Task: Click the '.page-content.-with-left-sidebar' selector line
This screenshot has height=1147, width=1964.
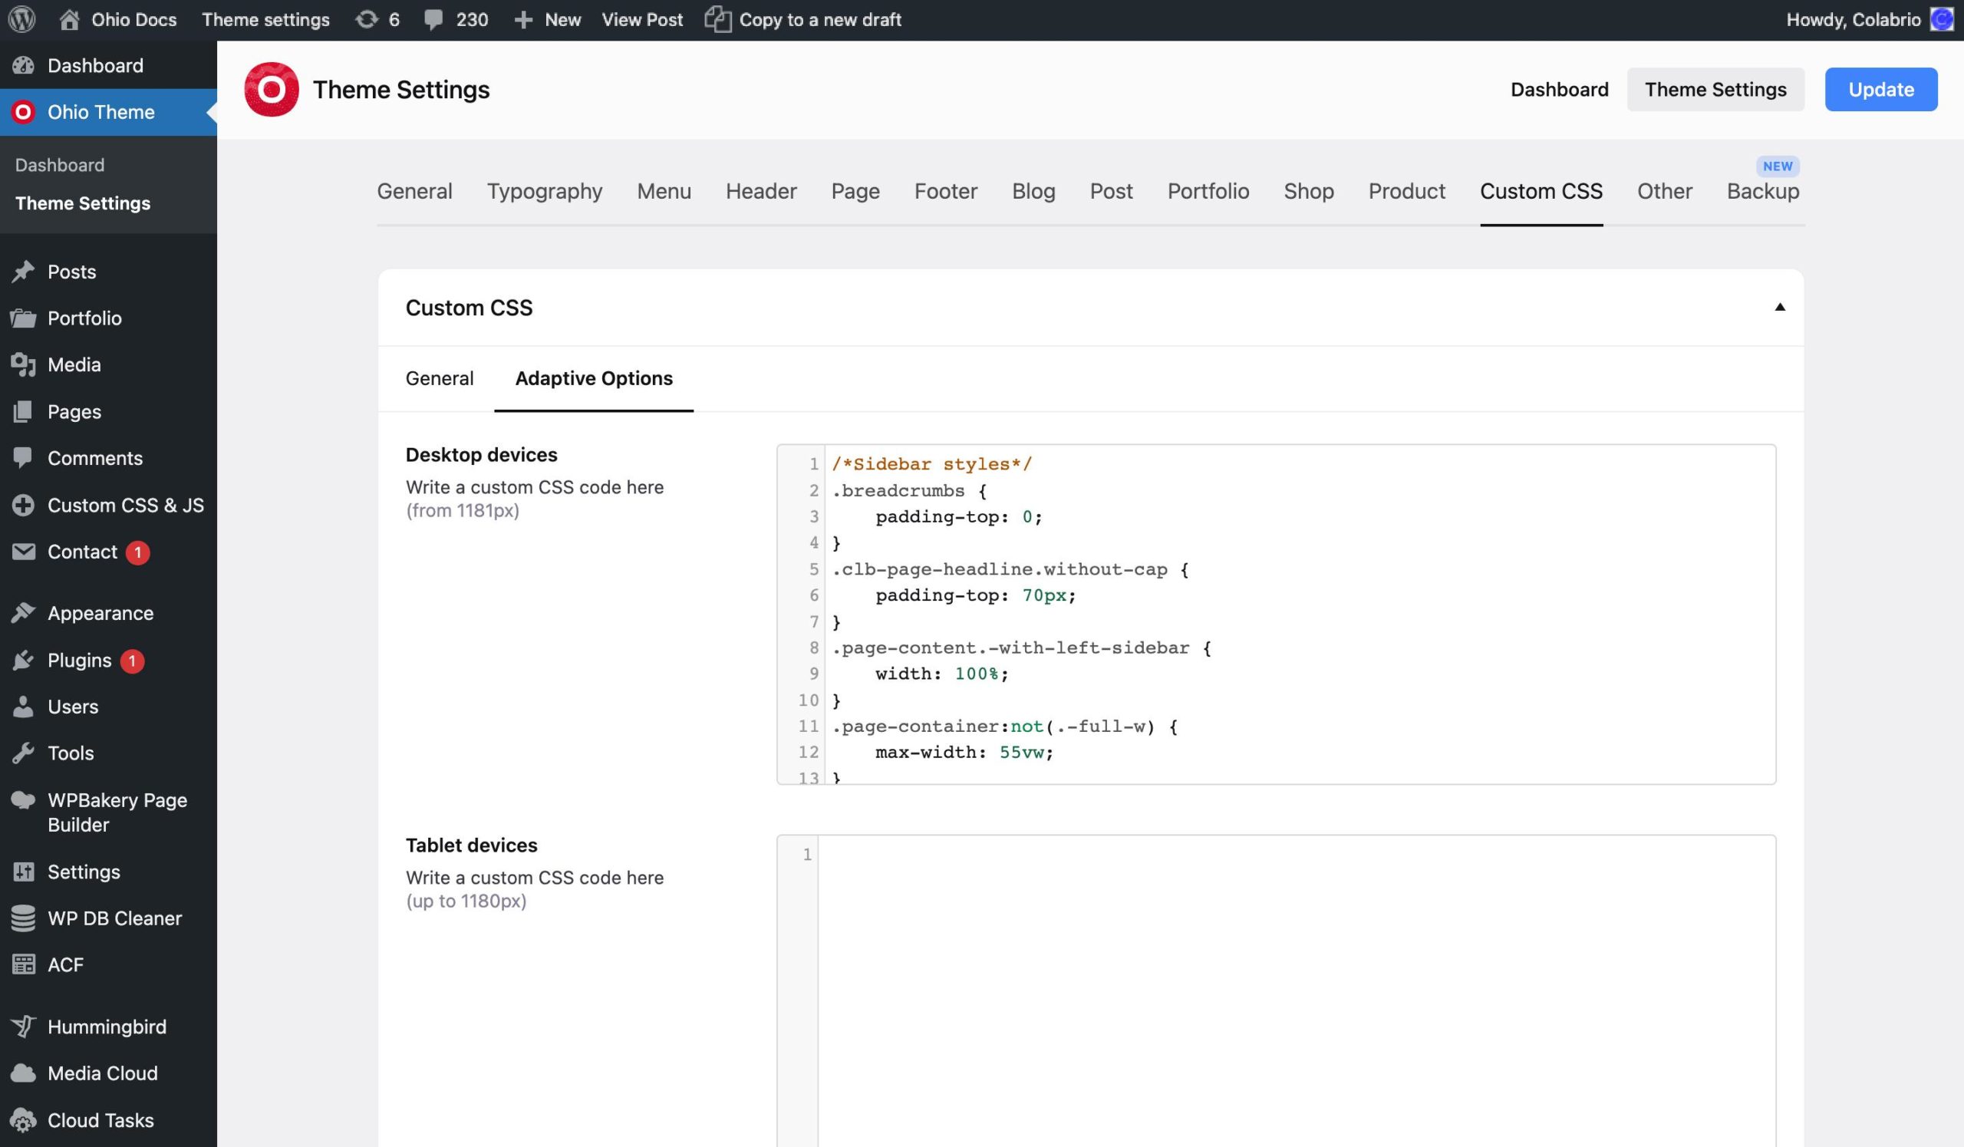Action: pos(1021,648)
